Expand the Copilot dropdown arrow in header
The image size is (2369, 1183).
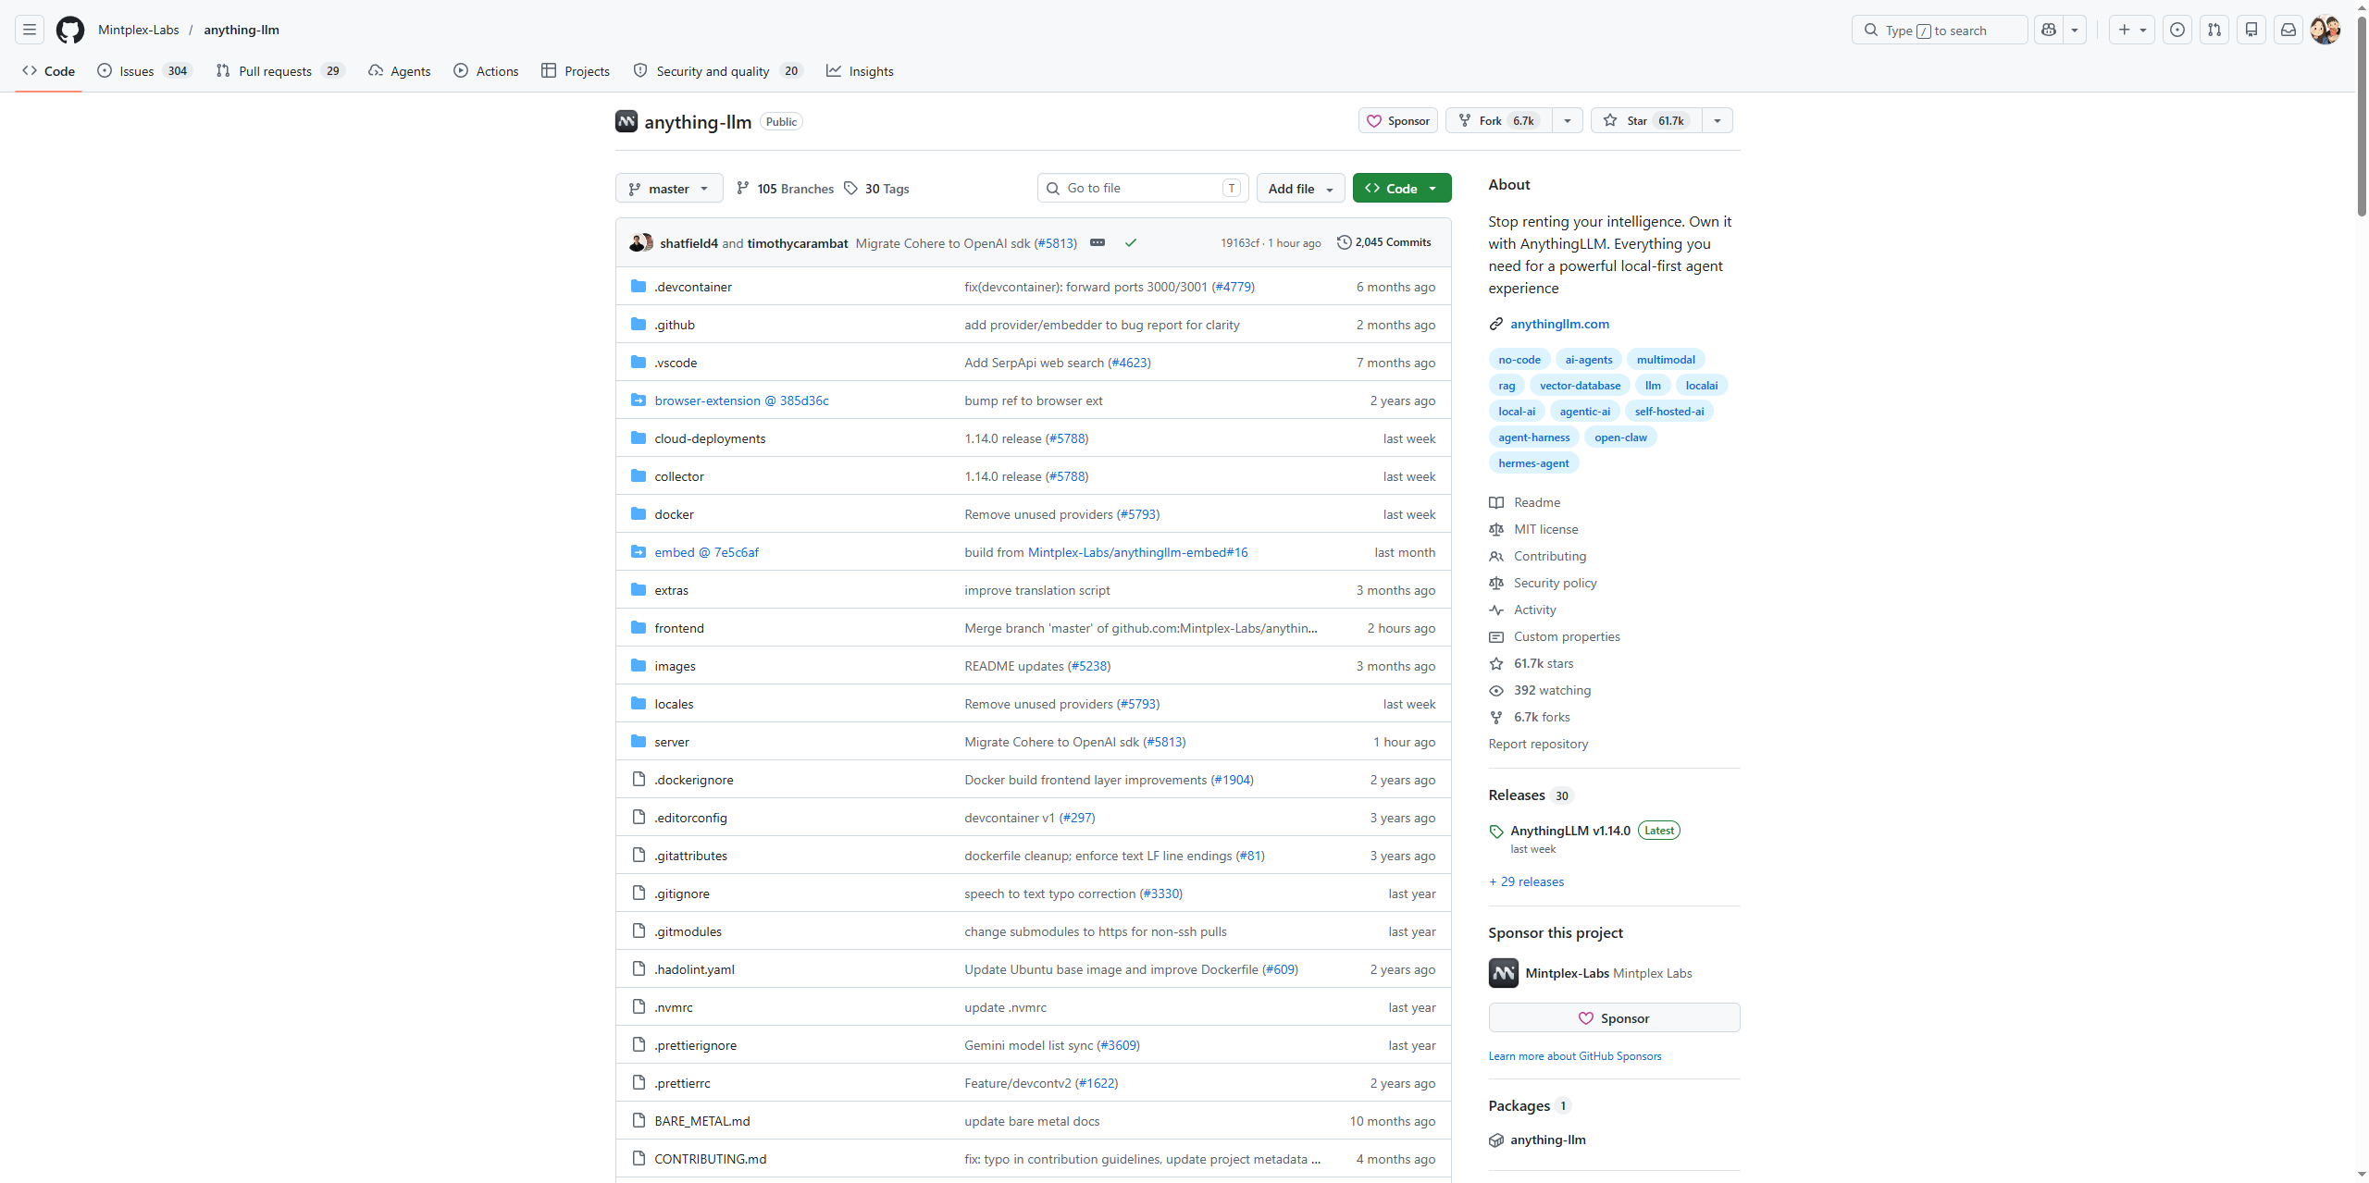point(2075,30)
